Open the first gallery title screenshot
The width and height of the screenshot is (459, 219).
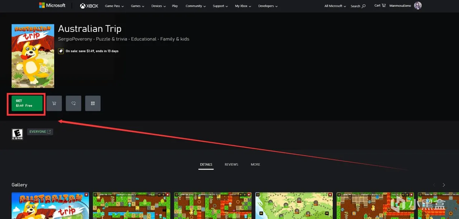coord(50,205)
